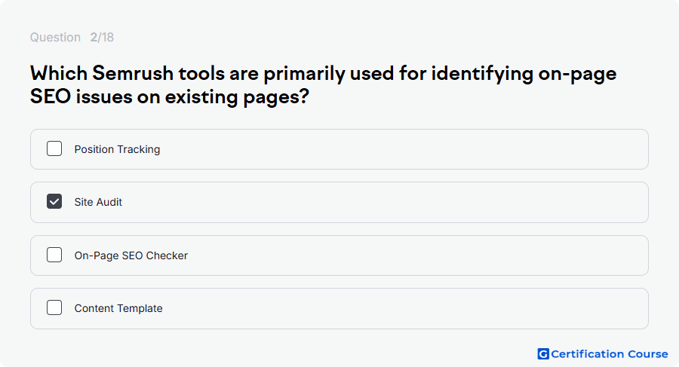Click the Site Audit answer label
Screen dimensions: 679x367
click(98, 202)
